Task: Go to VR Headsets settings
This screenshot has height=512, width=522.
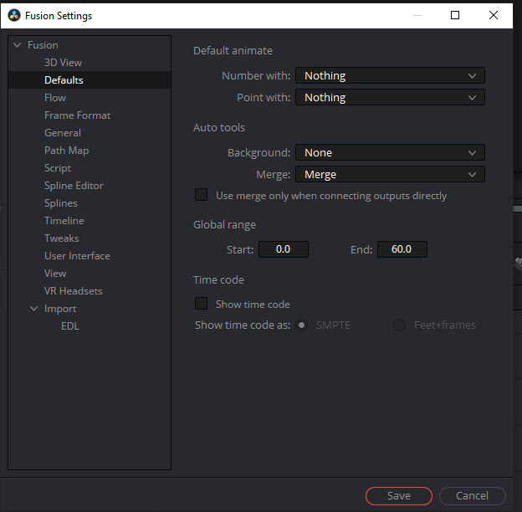Action: 74,291
